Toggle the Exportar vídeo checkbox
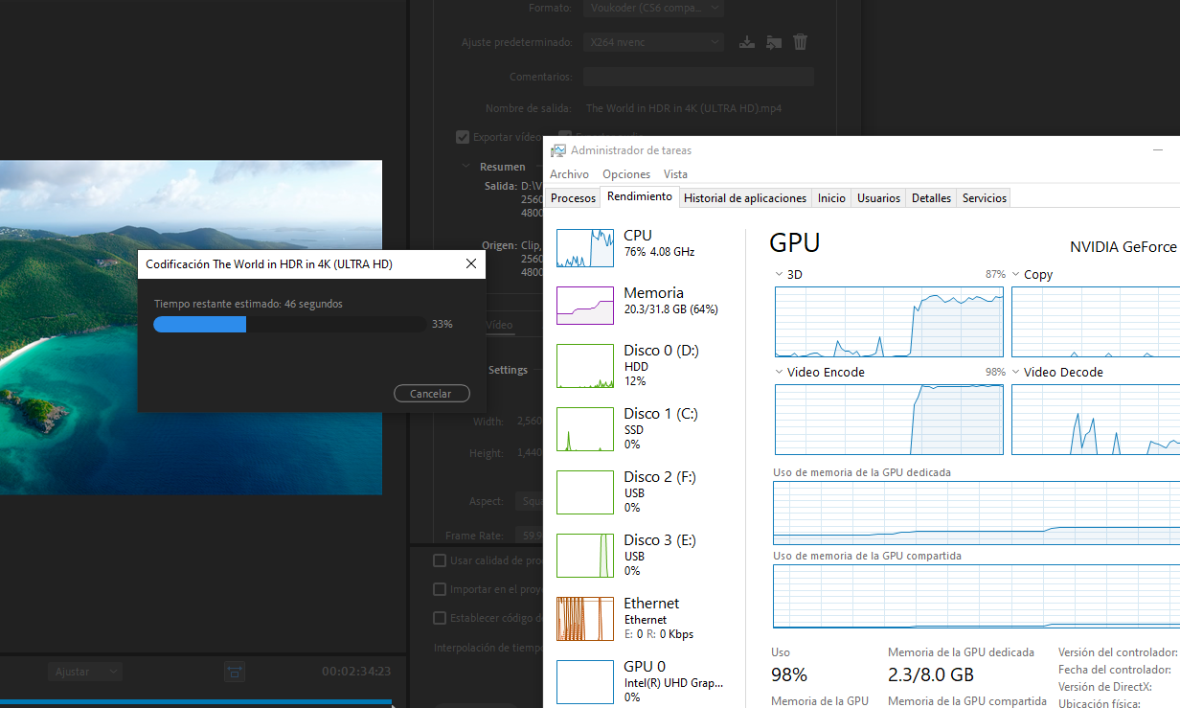Screen dimensions: 1180x708 coord(463,137)
